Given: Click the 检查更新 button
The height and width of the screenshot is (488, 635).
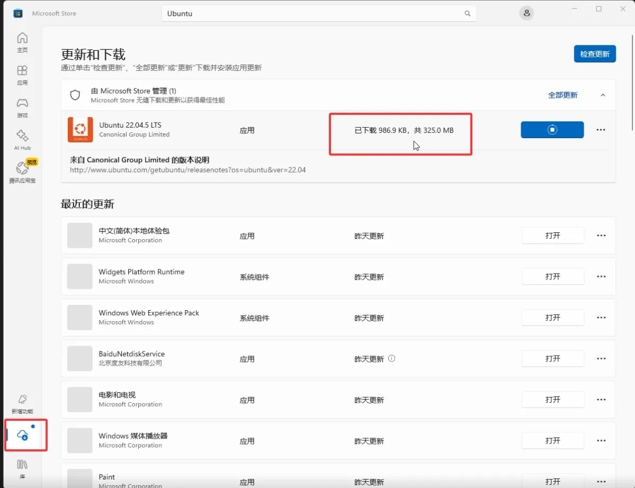Looking at the screenshot, I should coord(595,54).
